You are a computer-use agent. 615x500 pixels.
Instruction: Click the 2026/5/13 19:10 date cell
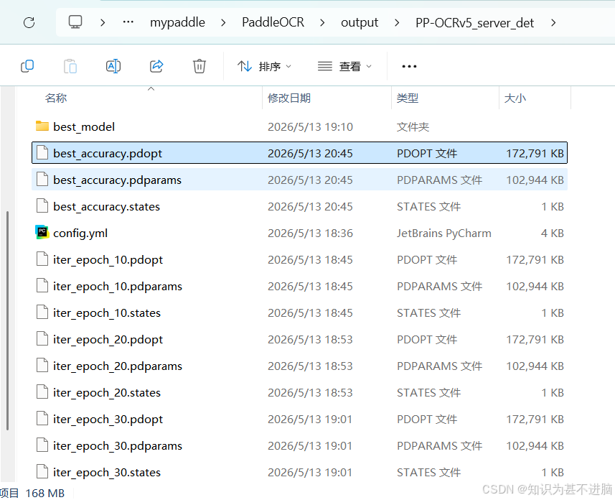tap(310, 126)
